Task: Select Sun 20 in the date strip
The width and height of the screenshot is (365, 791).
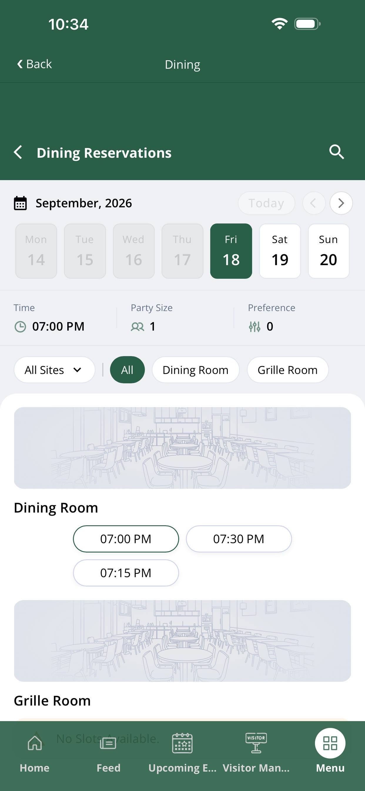Action: pos(329,251)
